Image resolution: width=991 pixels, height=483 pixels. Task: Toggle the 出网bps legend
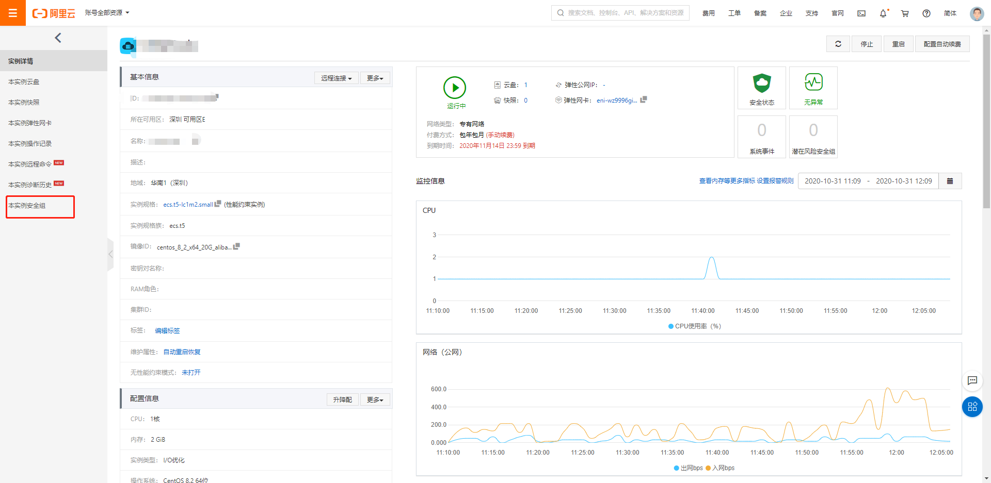689,468
